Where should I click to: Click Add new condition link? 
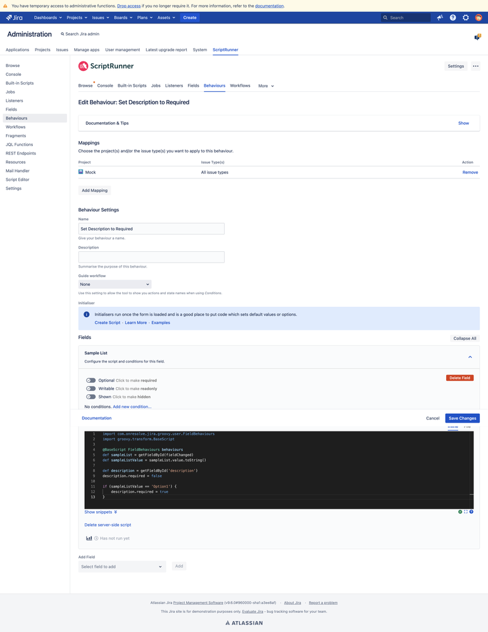click(132, 407)
